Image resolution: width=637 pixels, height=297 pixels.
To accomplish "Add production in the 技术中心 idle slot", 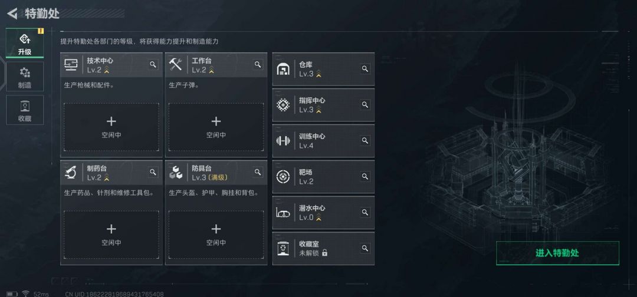I will 111,127.
